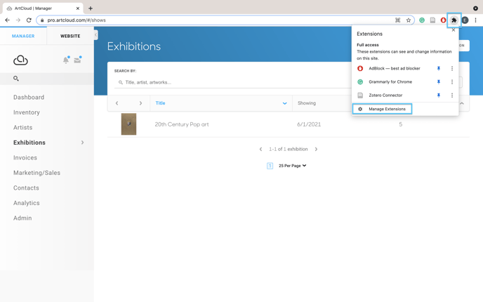
Task: Bookmark this page with the star icon
Action: [x=409, y=20]
